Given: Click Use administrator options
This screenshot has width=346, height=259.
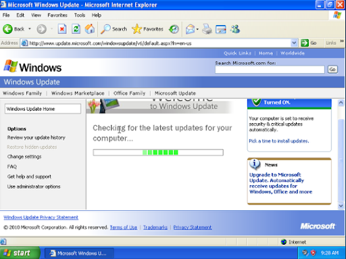Looking at the screenshot, I should 34,187.
